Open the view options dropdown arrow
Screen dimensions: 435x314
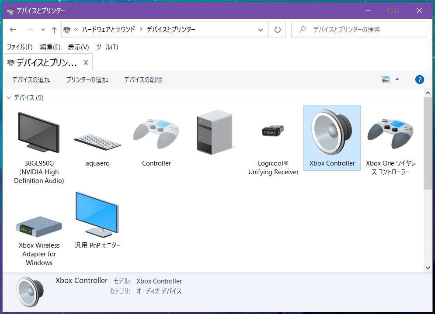click(x=397, y=79)
